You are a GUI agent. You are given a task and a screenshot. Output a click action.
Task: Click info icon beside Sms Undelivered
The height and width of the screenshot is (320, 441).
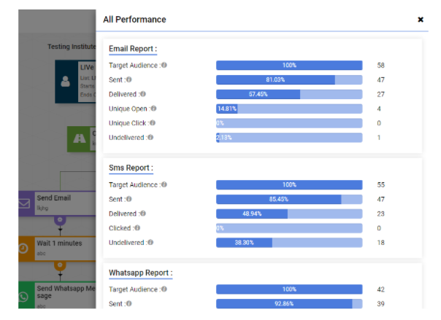pos(150,243)
